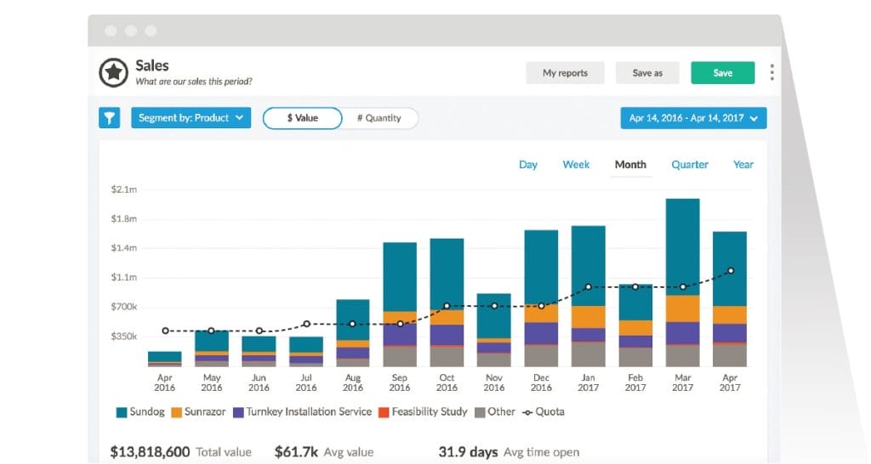Hide the Turnkey Installation Service series

(x=302, y=412)
